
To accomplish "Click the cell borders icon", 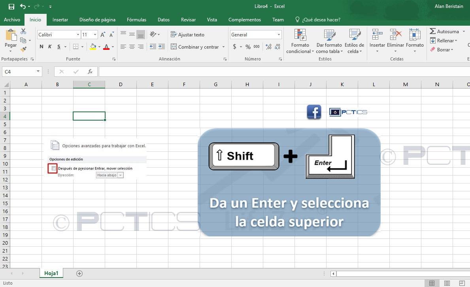I will pyautogui.click(x=76, y=47).
